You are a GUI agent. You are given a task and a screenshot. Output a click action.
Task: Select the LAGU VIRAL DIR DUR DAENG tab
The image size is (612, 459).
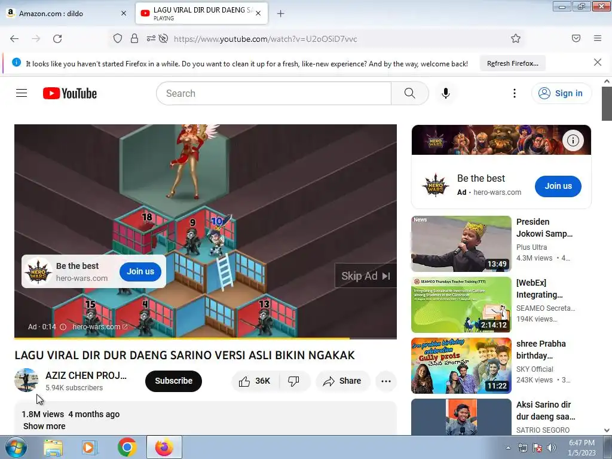click(201, 13)
